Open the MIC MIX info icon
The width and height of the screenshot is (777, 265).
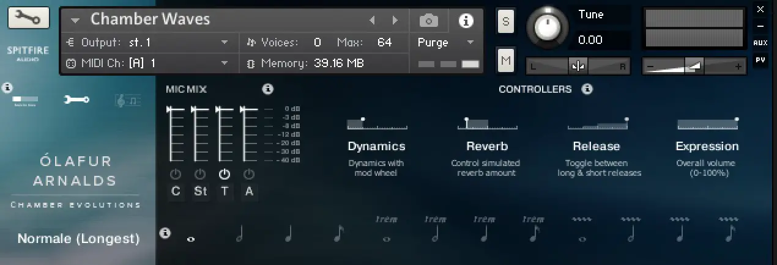(267, 89)
